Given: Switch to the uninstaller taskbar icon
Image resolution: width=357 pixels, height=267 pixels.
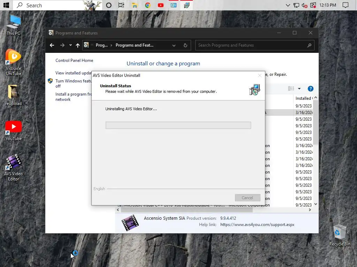Looking at the screenshot, I should click(x=187, y=5).
